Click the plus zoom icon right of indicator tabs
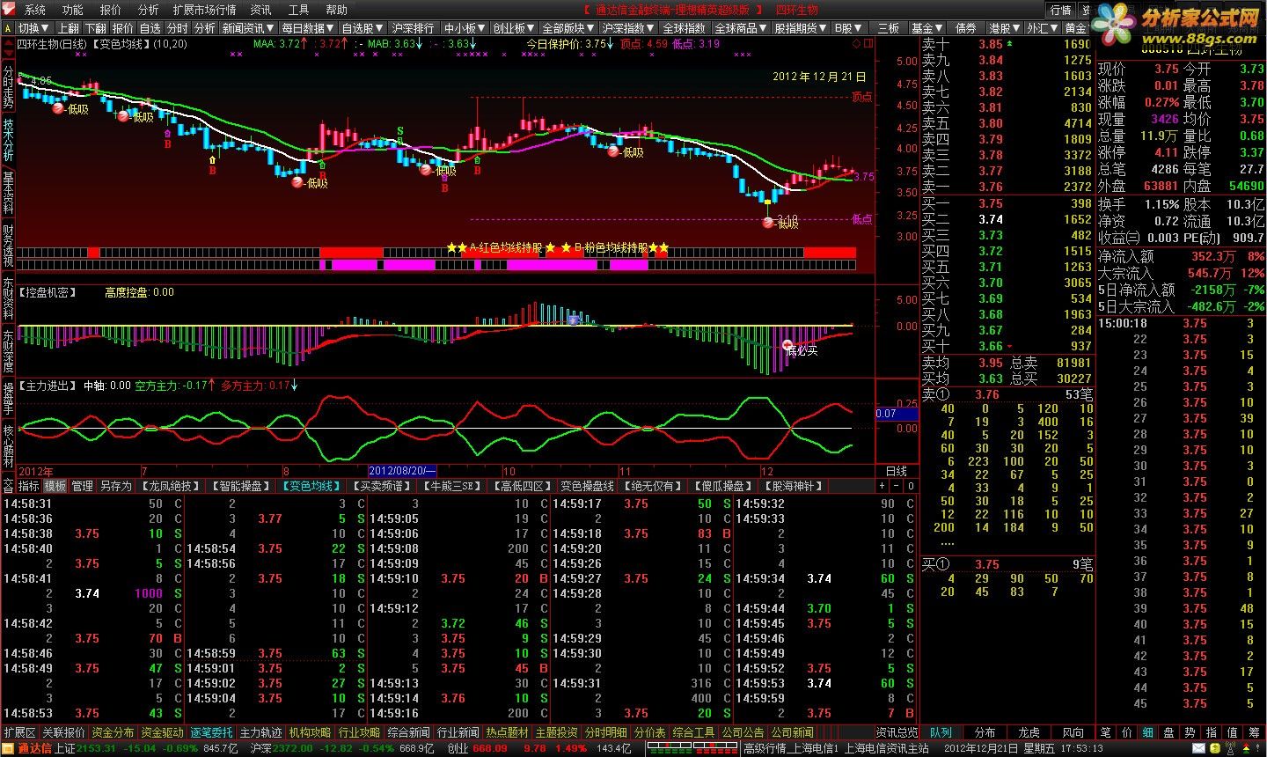 [x=883, y=486]
